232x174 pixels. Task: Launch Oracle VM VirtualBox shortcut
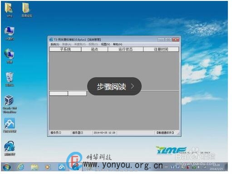(10, 104)
